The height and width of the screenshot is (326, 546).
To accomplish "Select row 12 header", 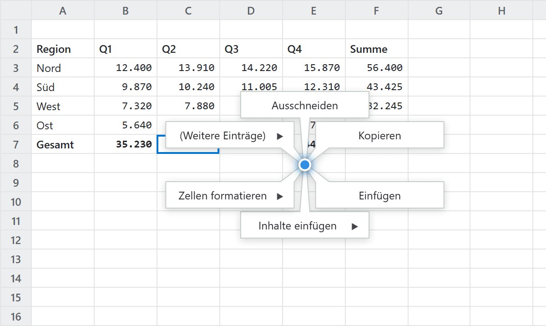I will (x=16, y=240).
